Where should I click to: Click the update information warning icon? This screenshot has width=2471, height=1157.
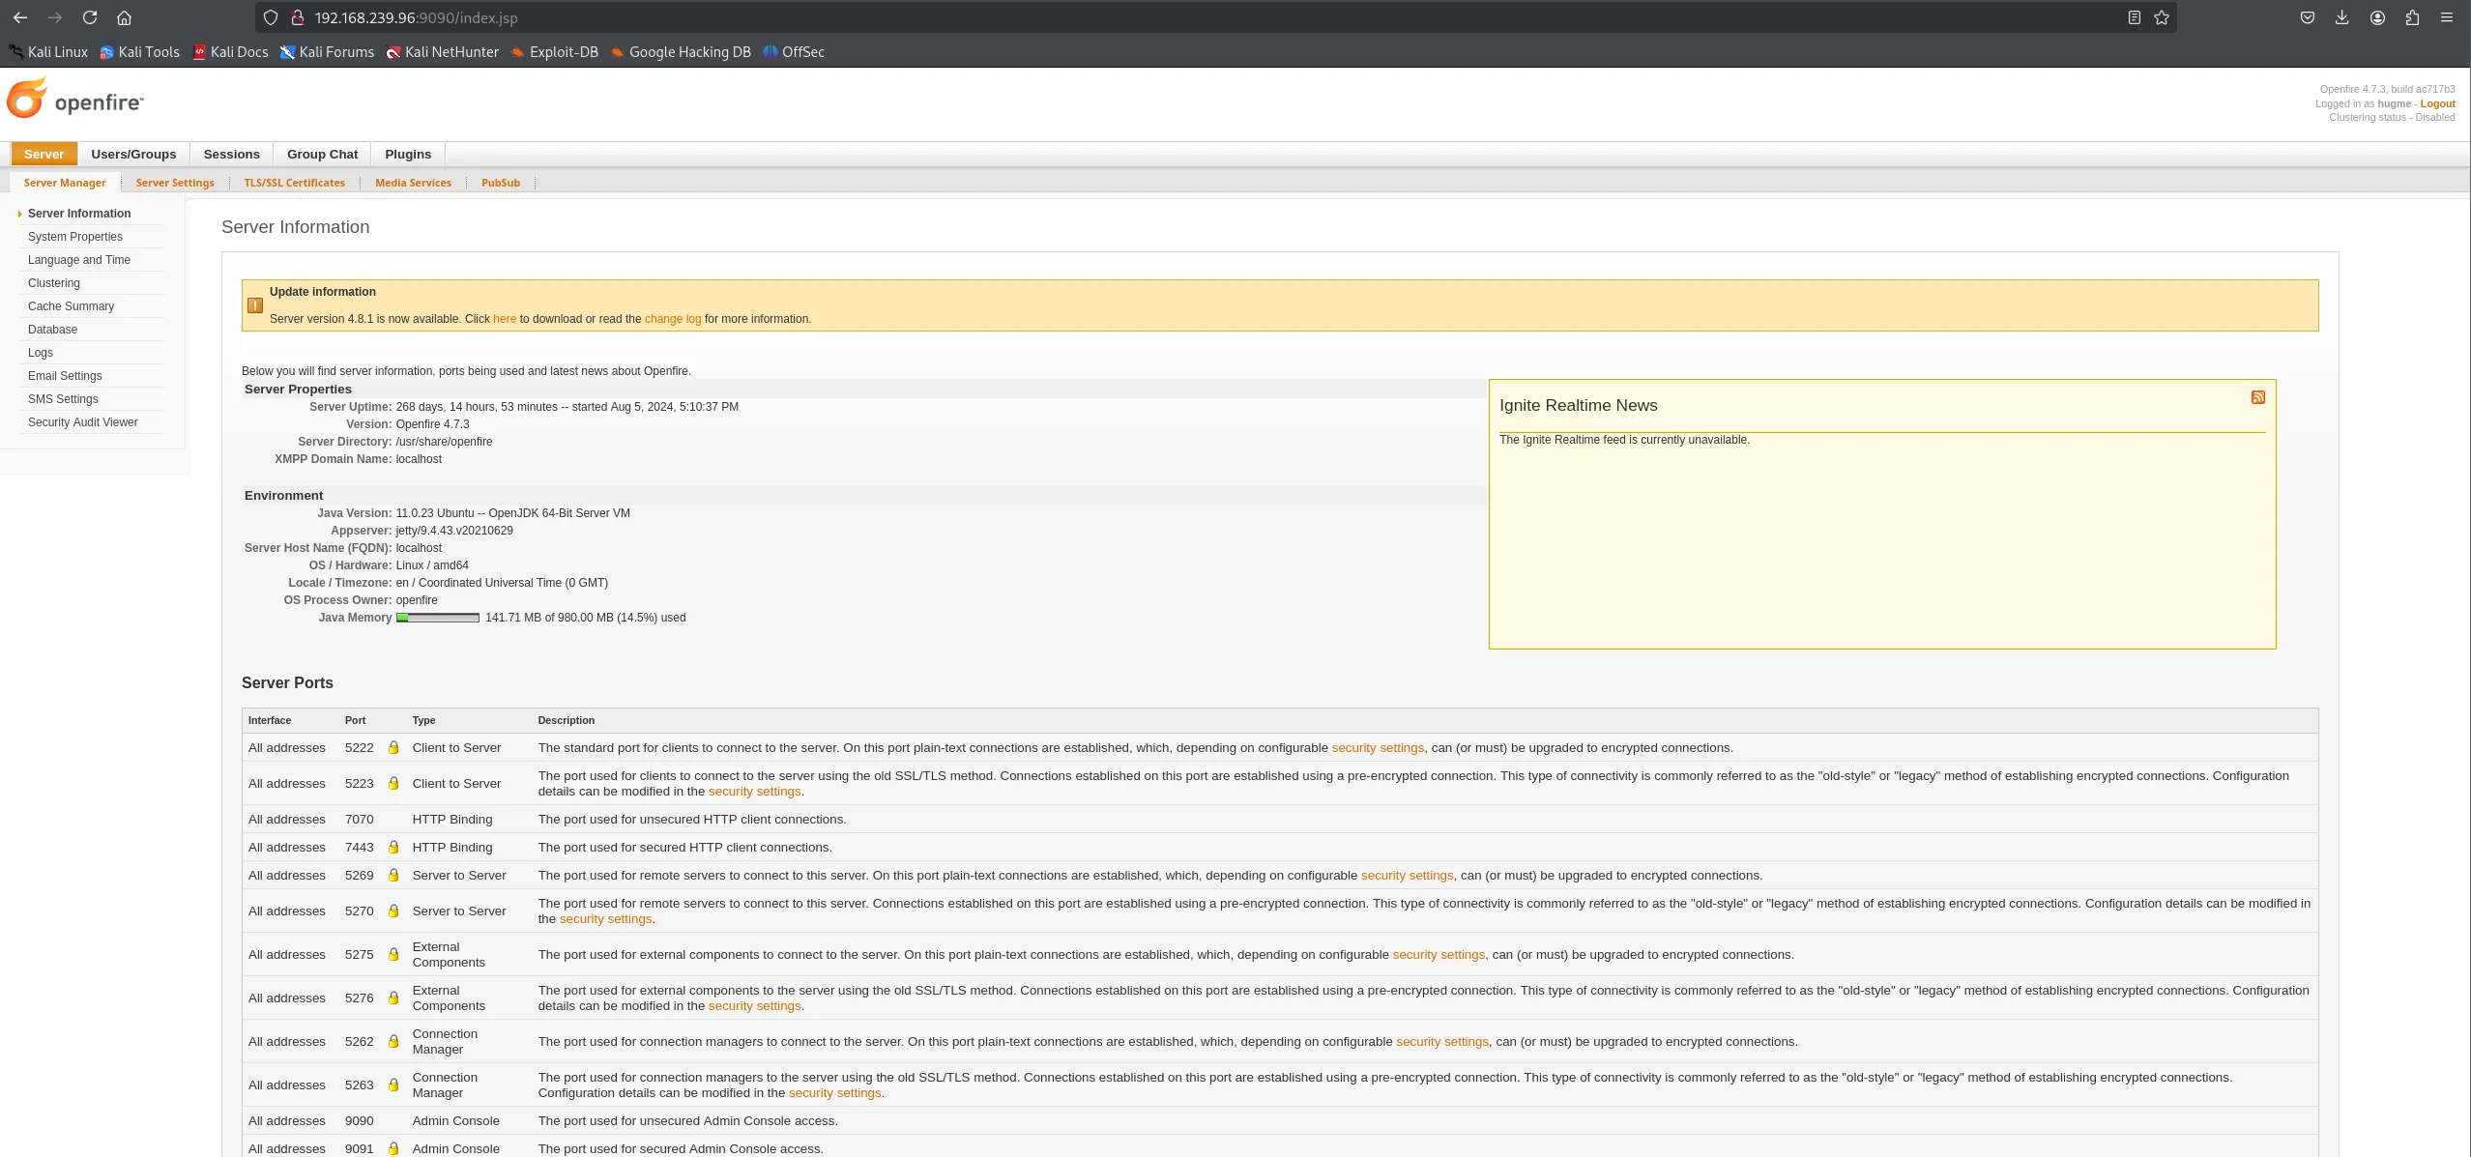(x=255, y=305)
